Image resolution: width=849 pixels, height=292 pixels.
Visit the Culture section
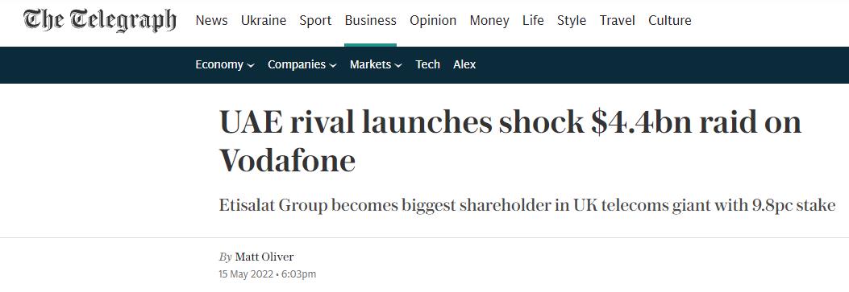click(x=670, y=20)
